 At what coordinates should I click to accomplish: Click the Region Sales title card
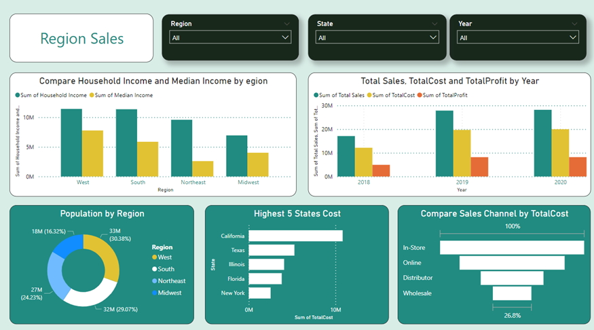pyautogui.click(x=81, y=38)
